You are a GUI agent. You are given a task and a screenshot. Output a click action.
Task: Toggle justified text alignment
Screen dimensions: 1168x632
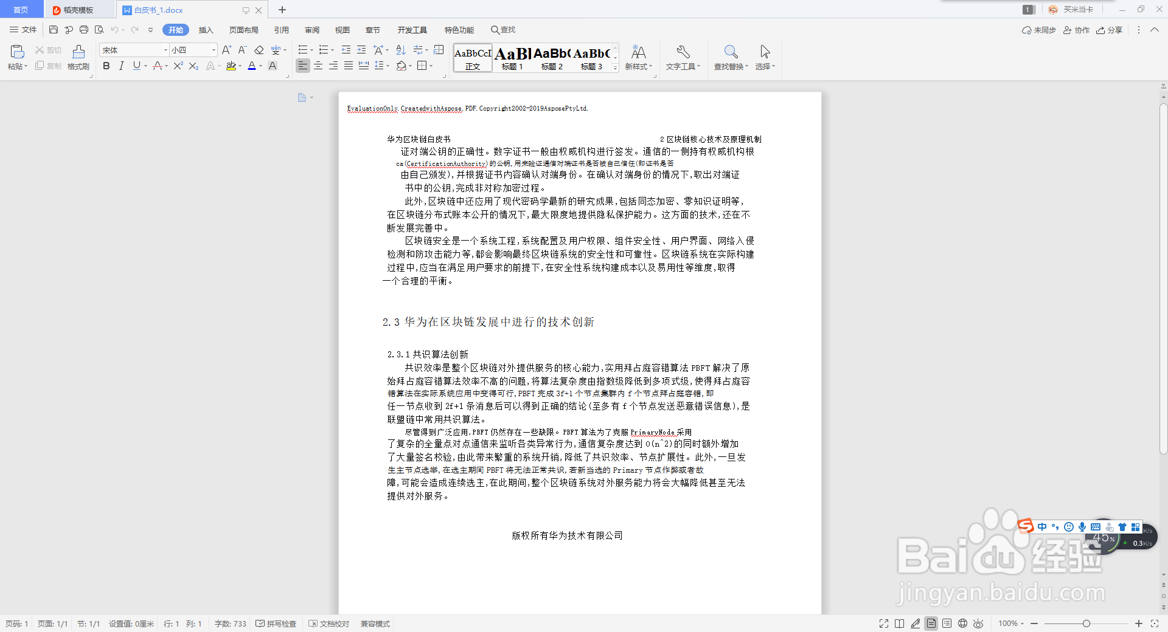point(349,66)
